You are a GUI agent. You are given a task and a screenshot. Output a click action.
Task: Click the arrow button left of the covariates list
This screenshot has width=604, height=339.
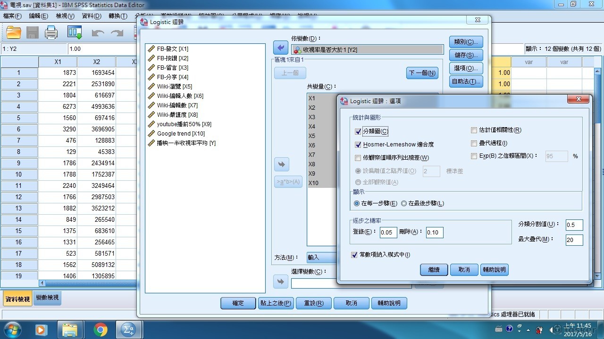(x=281, y=164)
